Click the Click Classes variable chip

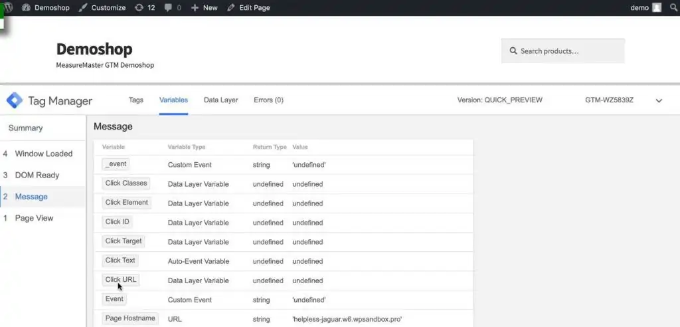click(x=126, y=183)
